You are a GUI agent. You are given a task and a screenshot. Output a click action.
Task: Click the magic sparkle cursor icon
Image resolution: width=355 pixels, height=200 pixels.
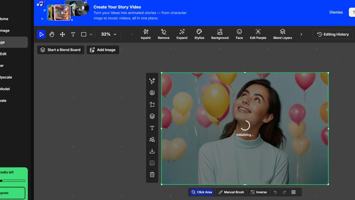click(x=152, y=81)
